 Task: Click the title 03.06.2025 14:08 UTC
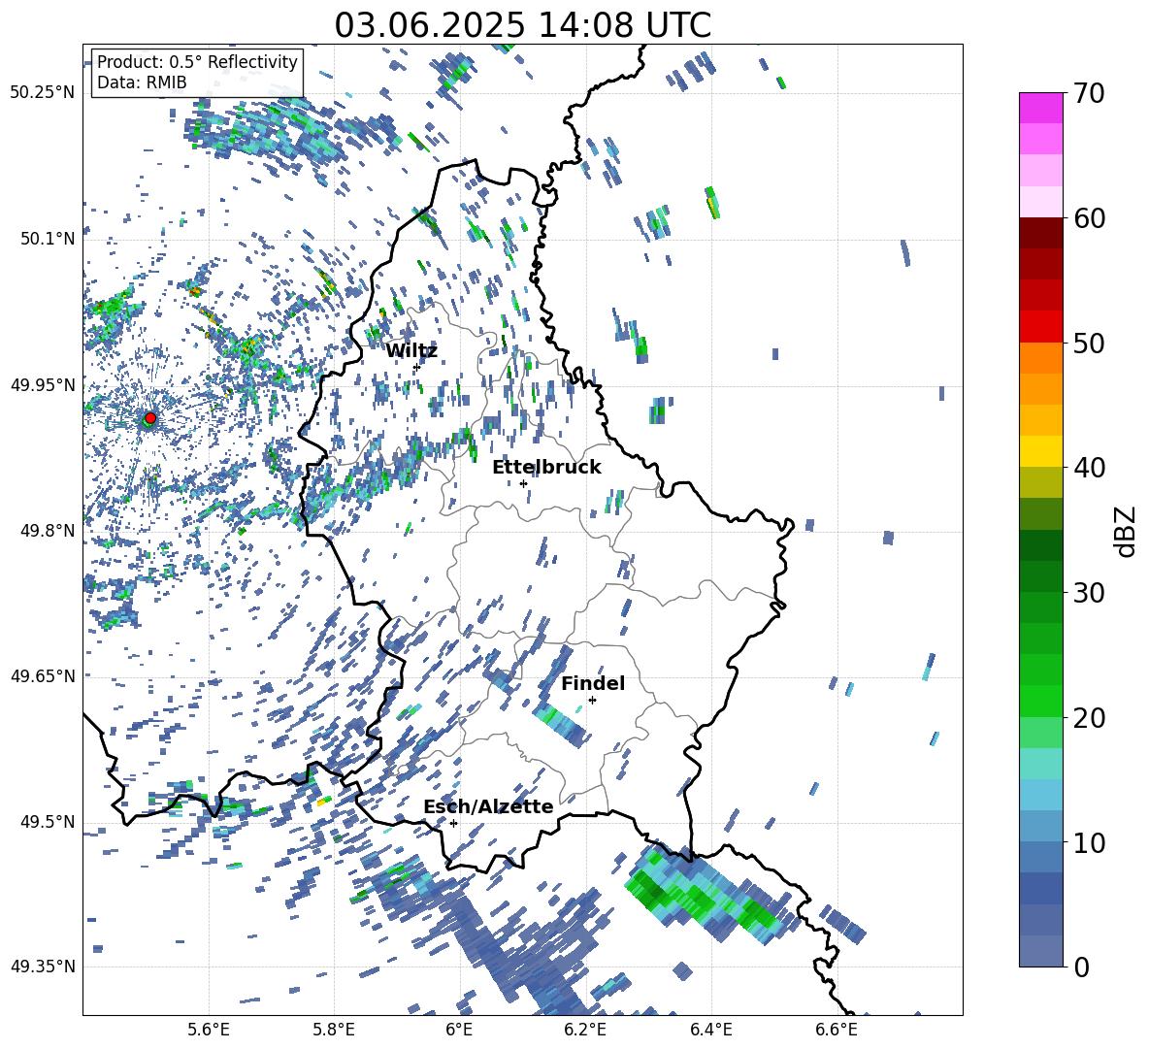522,25
